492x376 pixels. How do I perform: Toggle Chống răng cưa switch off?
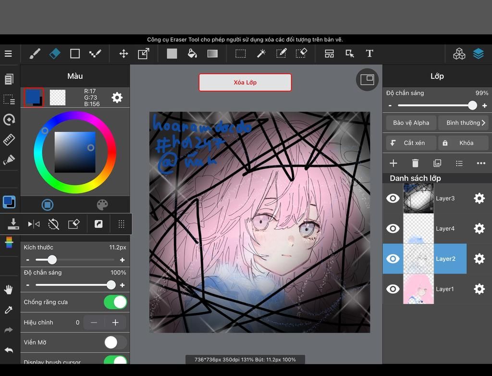(115, 302)
